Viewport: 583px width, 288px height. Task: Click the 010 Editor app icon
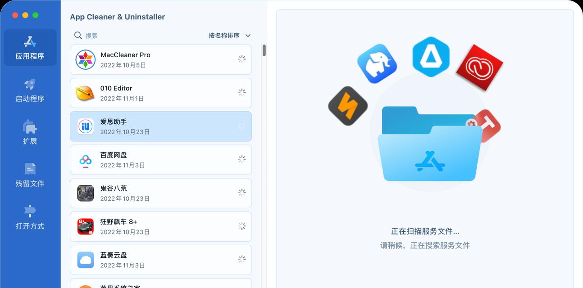pyautogui.click(x=85, y=93)
